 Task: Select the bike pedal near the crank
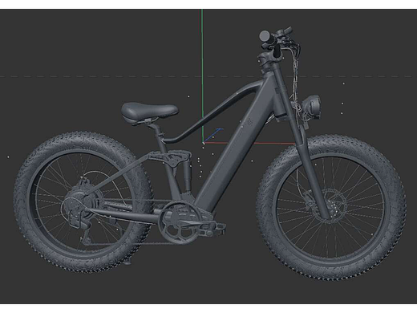(x=212, y=228)
